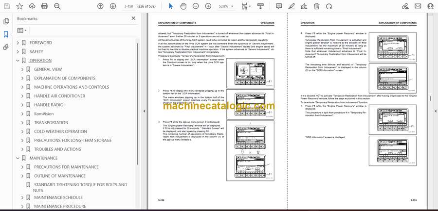Viewport: 438px width, 211px height.
Task: Activate the hand pan tool
Action: (183, 6)
